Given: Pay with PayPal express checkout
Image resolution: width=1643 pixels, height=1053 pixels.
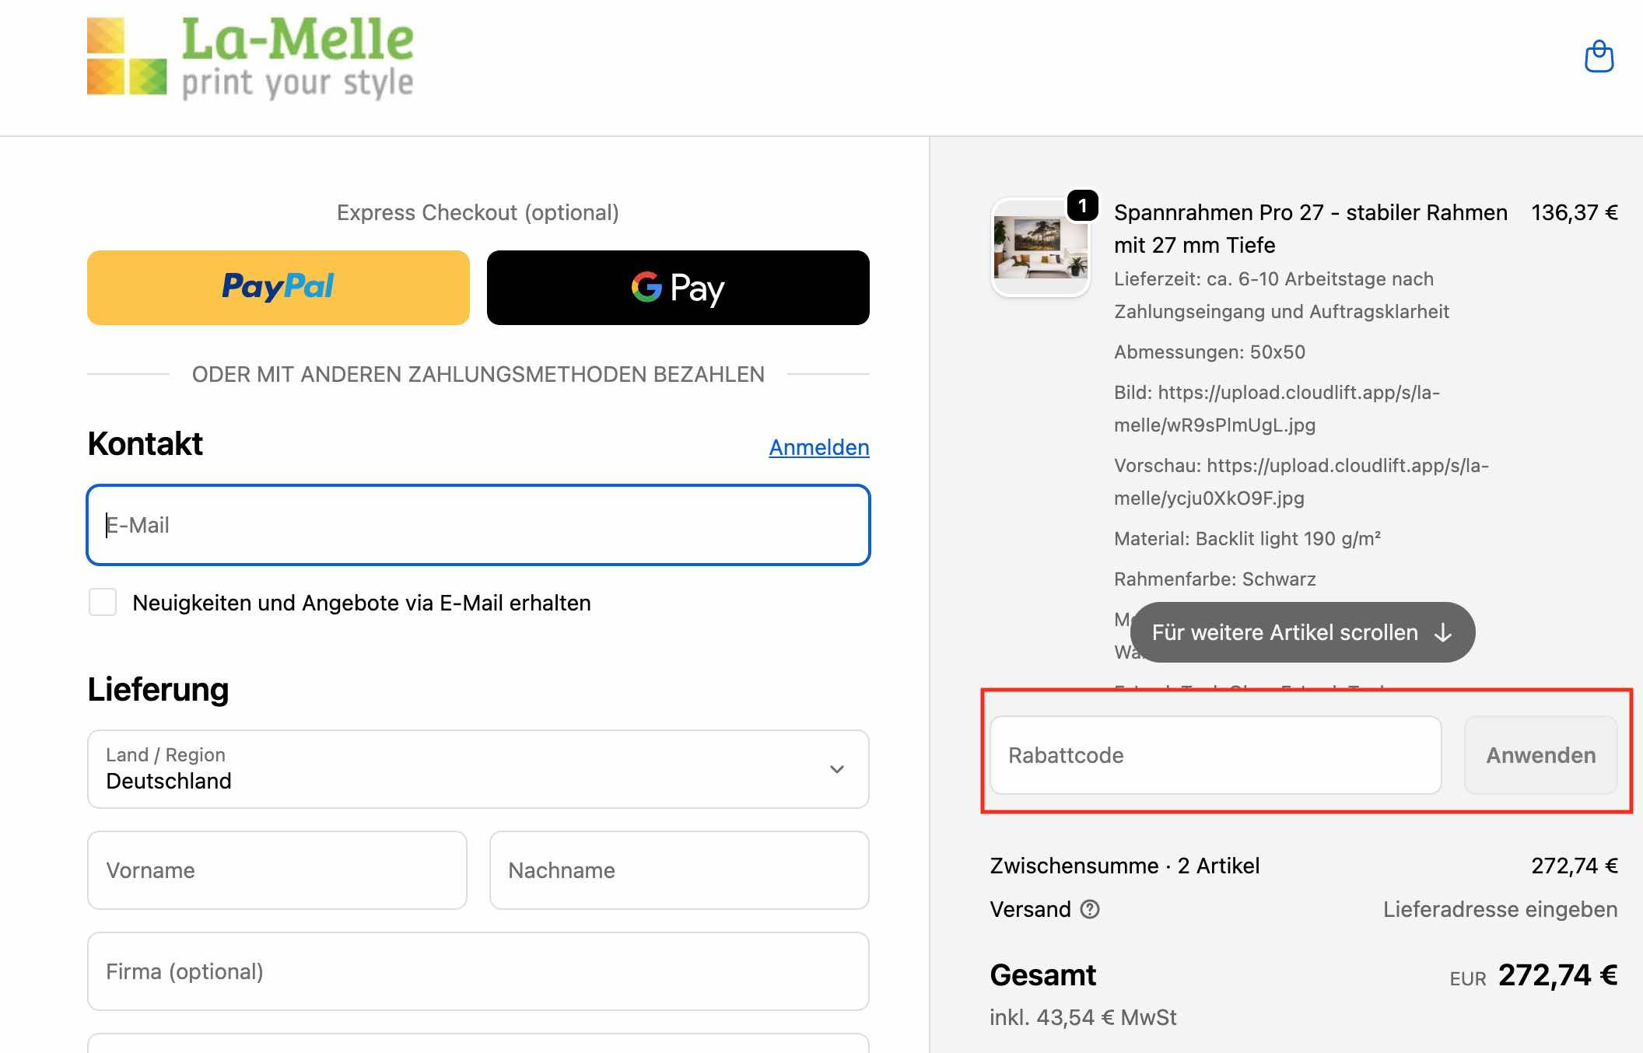Looking at the screenshot, I should [279, 288].
